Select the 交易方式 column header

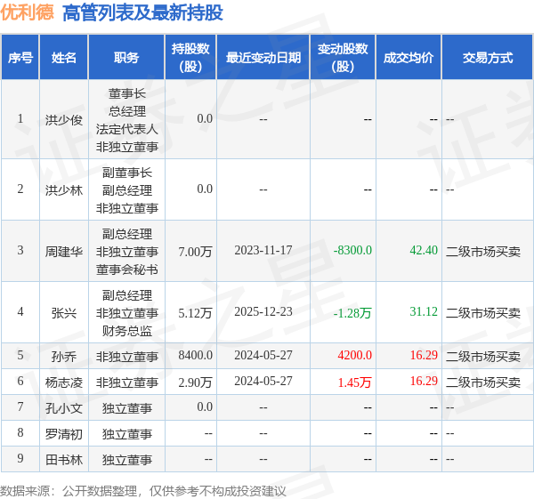(488, 58)
